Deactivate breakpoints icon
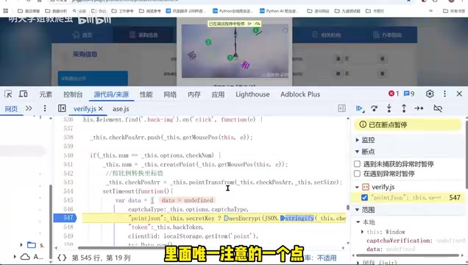Screen dimensions: 468x265 pos(438,108)
